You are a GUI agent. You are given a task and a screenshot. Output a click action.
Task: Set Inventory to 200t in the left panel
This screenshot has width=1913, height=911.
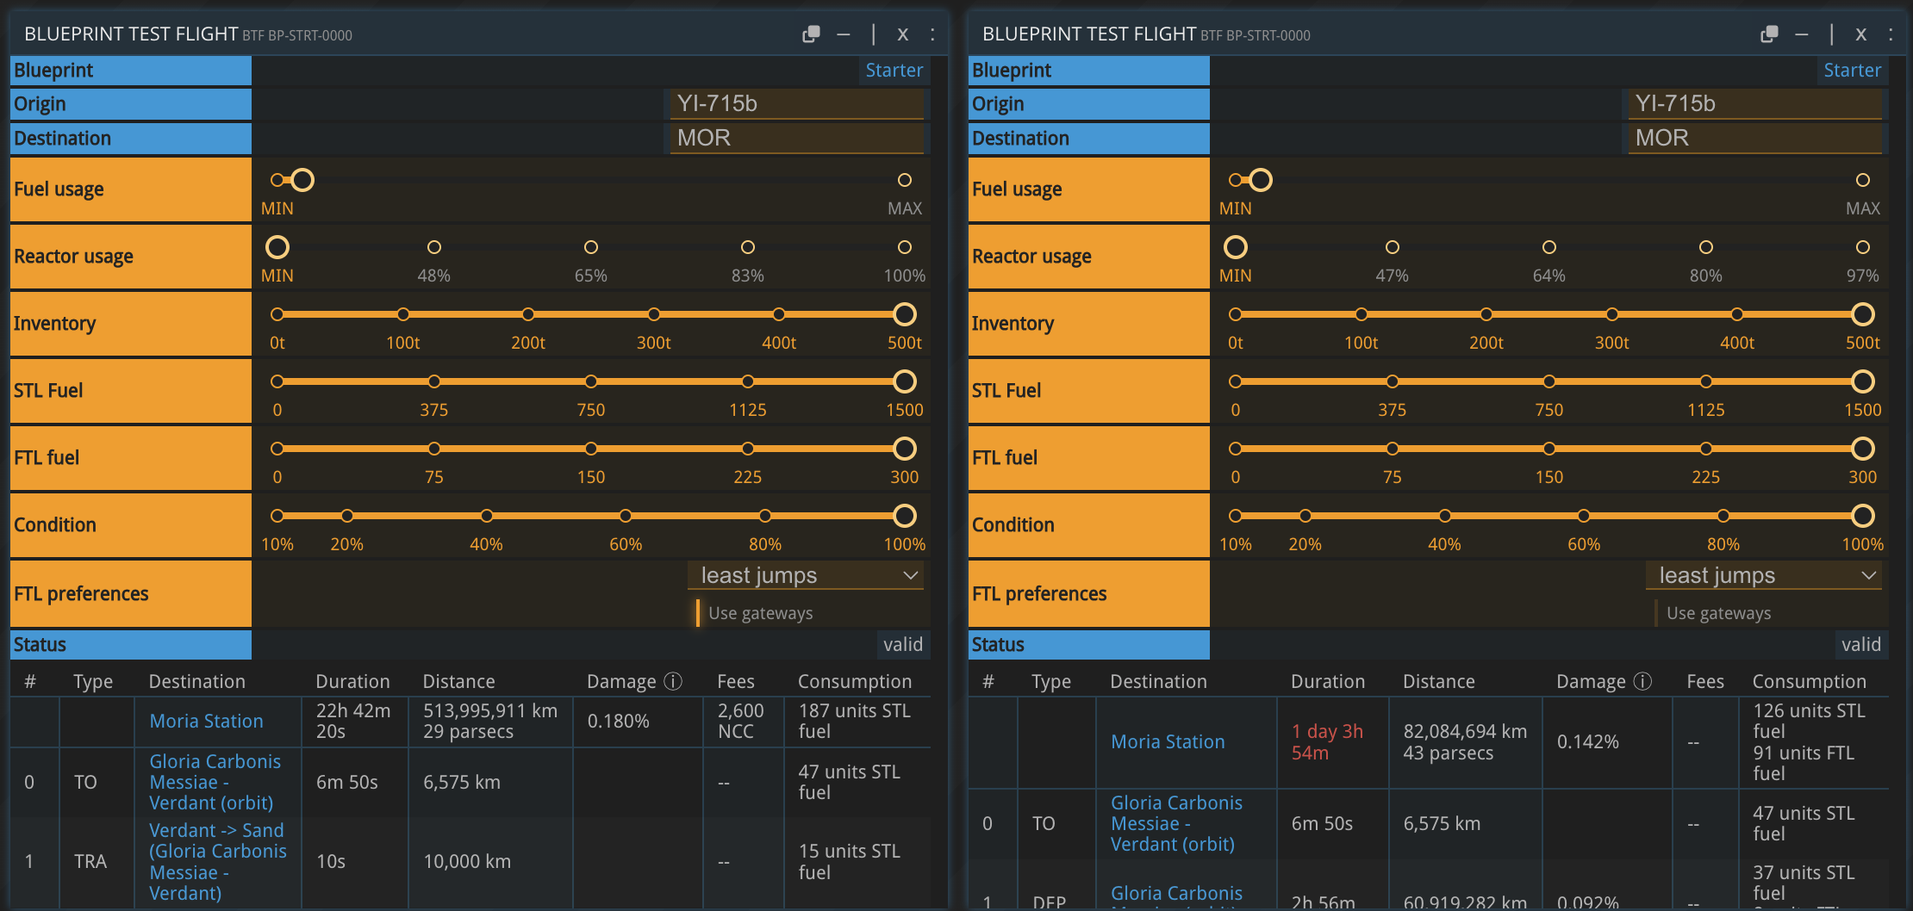click(528, 315)
